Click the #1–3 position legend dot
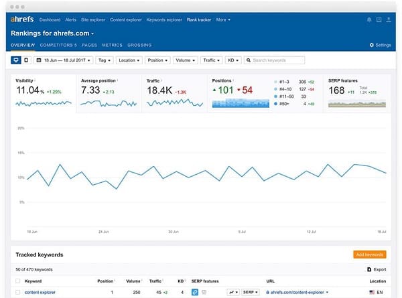 [275, 82]
